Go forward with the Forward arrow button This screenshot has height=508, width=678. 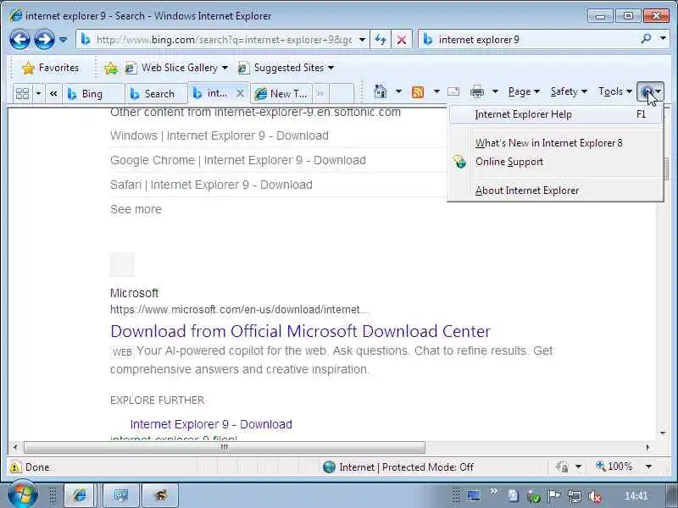(45, 40)
